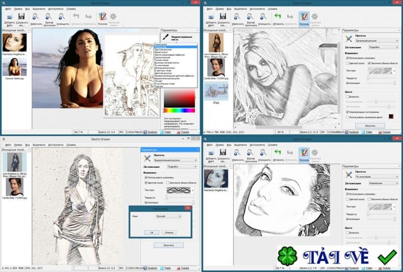The width and height of the screenshot is (403, 272).
Task: Toggle 'Нормализация гистограммы' checkbox in top-right window
Action: pyautogui.click(x=348, y=112)
